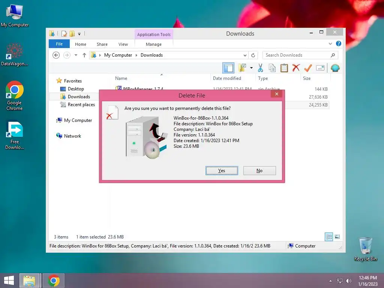The height and width of the screenshot is (288, 384).
Task: Confirm deletion by clicking Yes
Action: click(x=222, y=171)
